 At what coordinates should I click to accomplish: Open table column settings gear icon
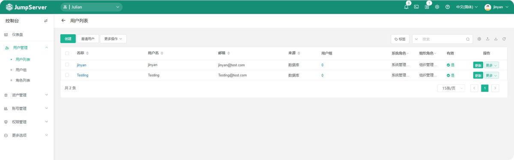point(479,39)
